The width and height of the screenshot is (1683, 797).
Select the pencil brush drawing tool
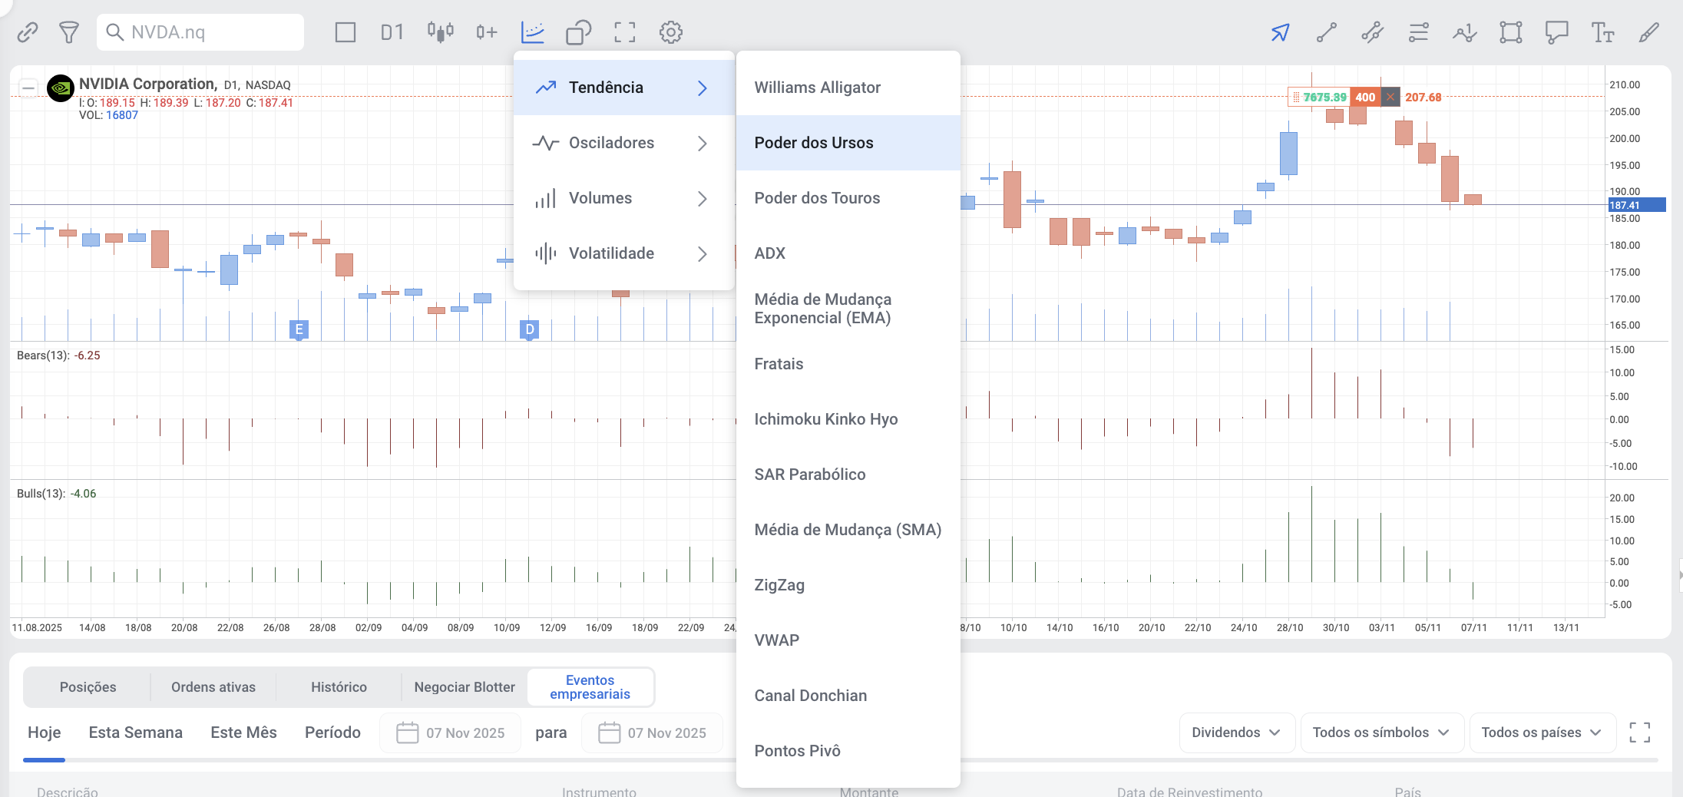1649,32
